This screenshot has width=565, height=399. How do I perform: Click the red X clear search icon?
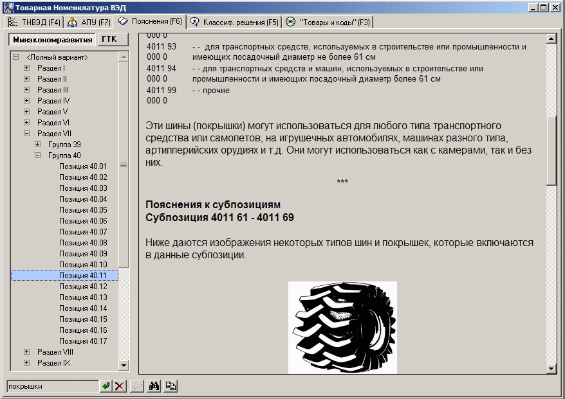point(120,386)
